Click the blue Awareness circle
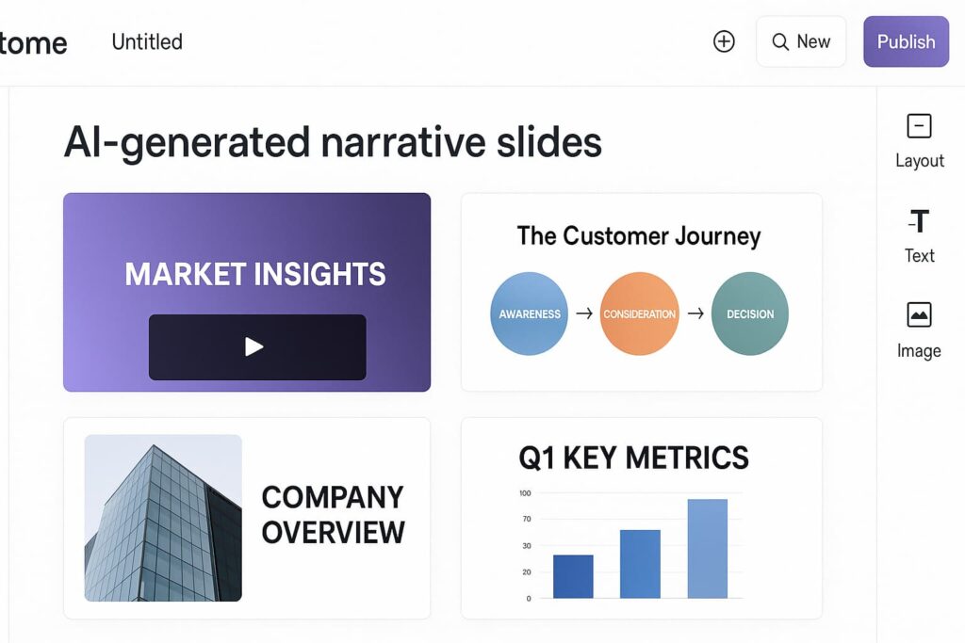This screenshot has width=965, height=643. (530, 313)
